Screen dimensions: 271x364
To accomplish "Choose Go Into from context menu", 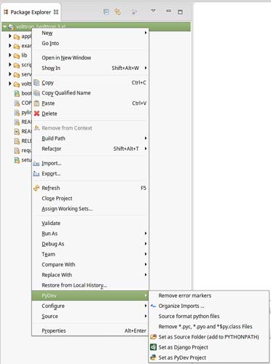I will (90, 43).
